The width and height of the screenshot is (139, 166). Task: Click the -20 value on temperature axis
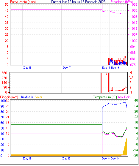coord(136,155)
